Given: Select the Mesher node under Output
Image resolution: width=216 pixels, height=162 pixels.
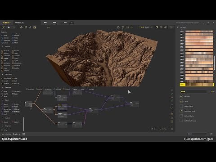Looking at the screenshot, I should point(5,122).
